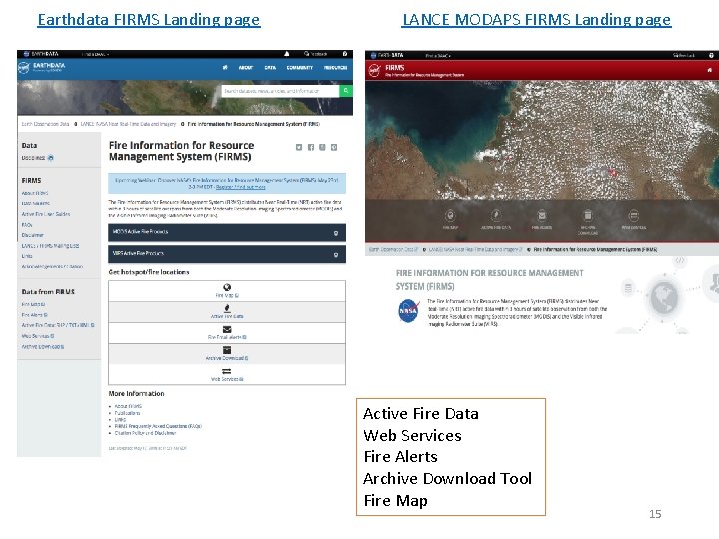This screenshot has height=539, width=719.
Task: Open the Acknowledgements / Citation sidebar link
Action: click(x=52, y=267)
